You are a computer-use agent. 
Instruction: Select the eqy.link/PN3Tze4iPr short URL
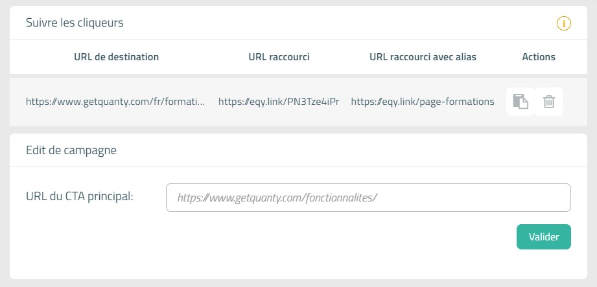278,102
